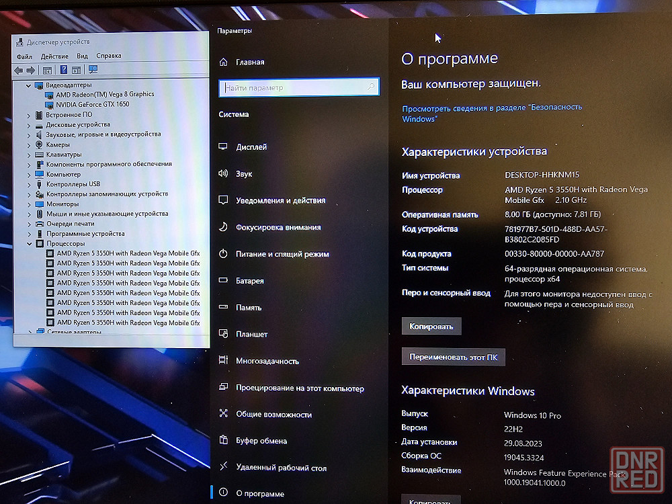Click the search magnifier icon in Settings
The image size is (672, 504).
point(371,87)
